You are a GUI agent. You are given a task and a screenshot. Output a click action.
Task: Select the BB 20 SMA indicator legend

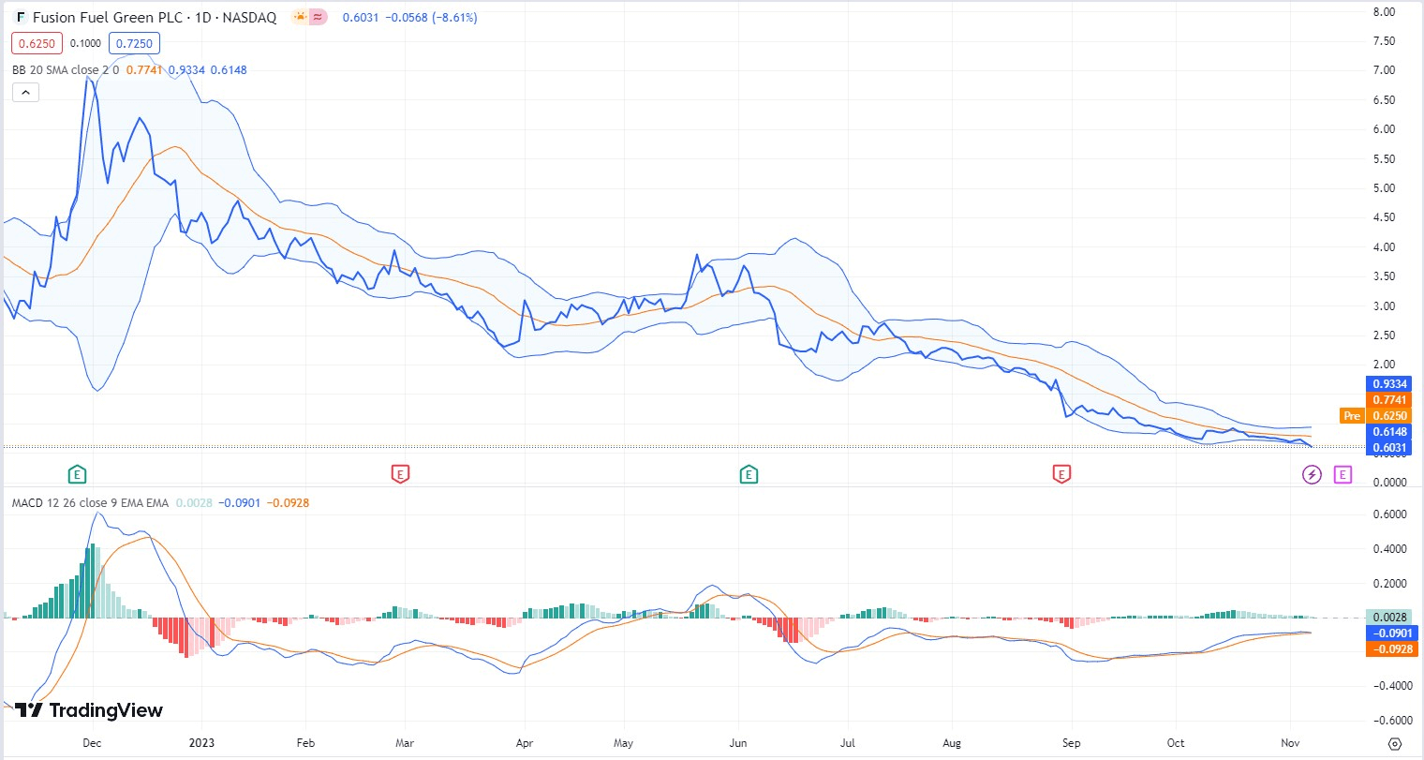(x=66, y=70)
